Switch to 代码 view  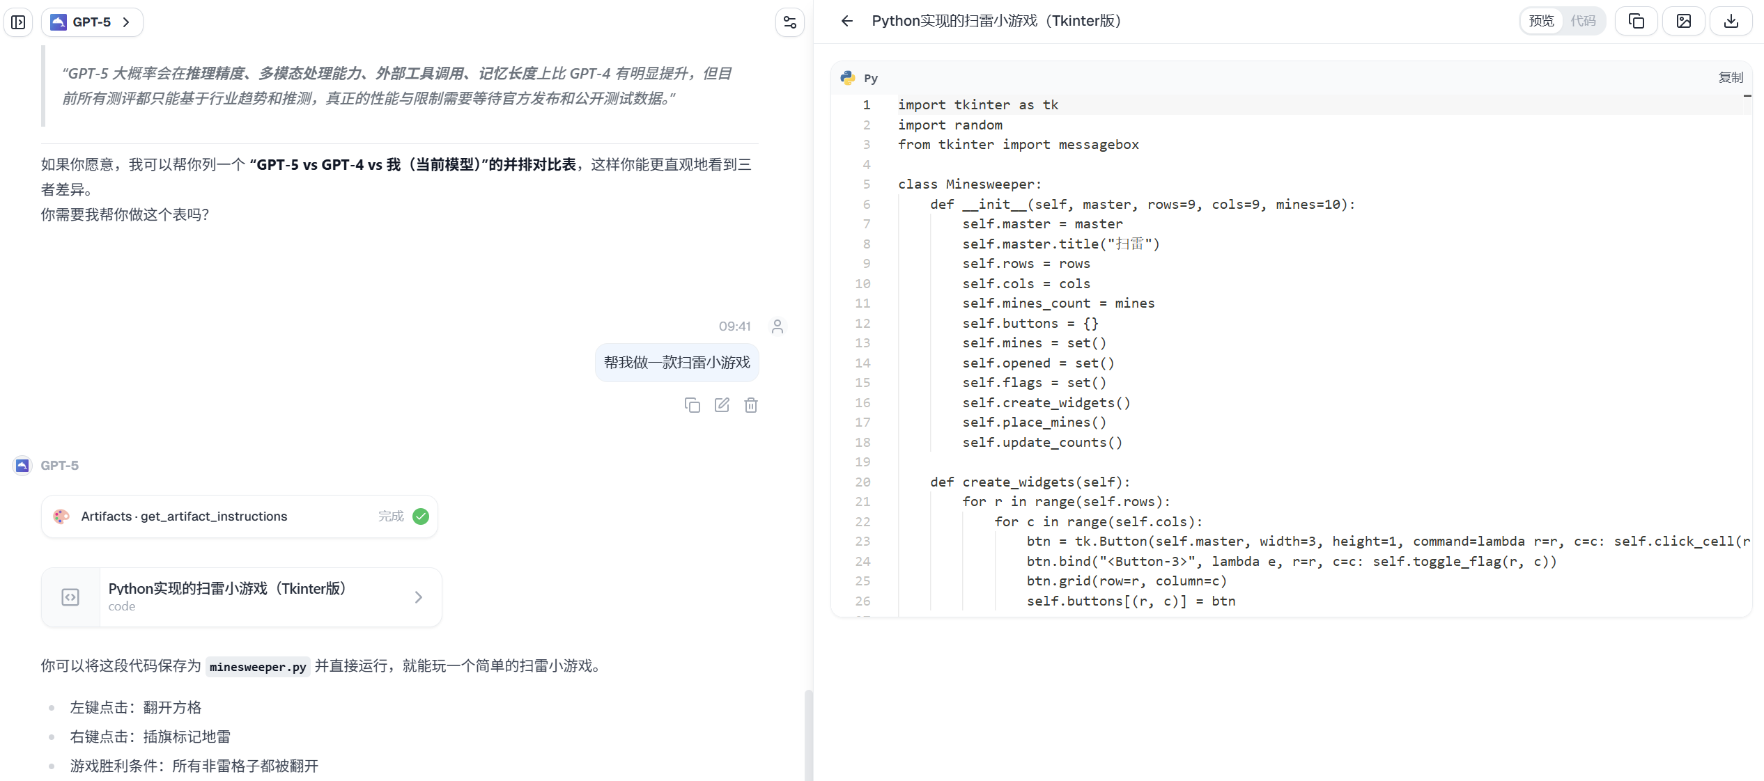[x=1584, y=21]
